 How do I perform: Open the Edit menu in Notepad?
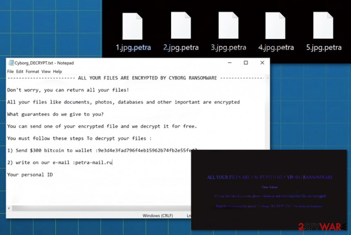tap(20, 72)
